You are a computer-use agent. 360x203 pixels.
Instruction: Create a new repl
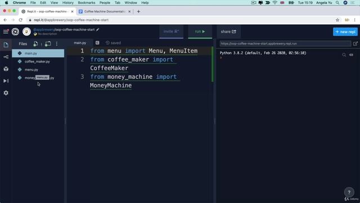(x=345, y=32)
